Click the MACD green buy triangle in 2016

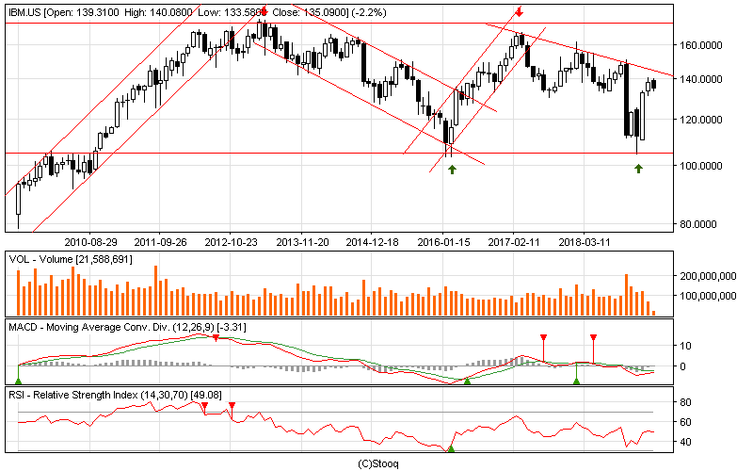[x=467, y=382]
